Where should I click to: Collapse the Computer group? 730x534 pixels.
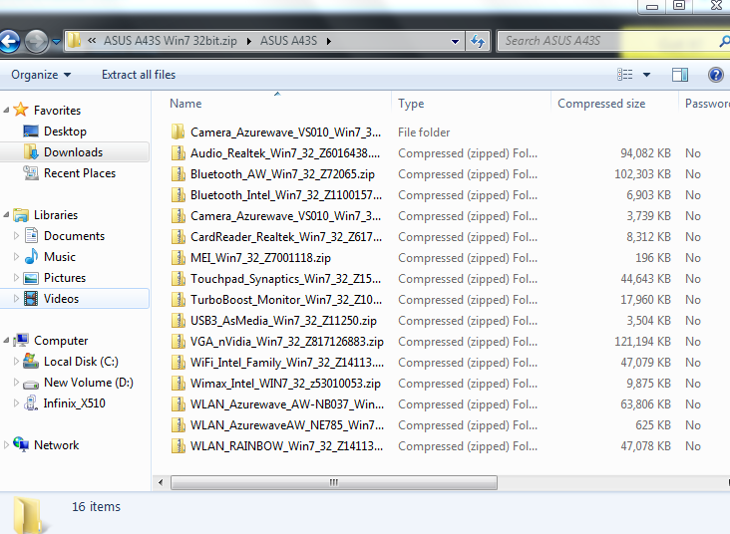click(6, 341)
